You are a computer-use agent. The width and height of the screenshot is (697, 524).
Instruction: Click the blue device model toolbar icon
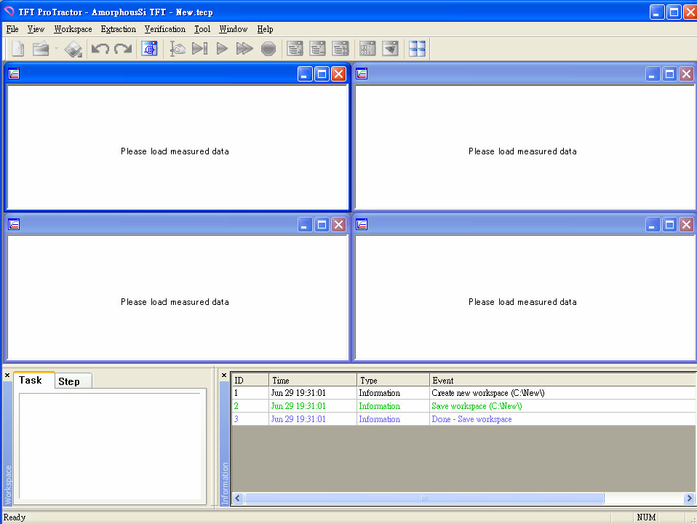pos(149,49)
